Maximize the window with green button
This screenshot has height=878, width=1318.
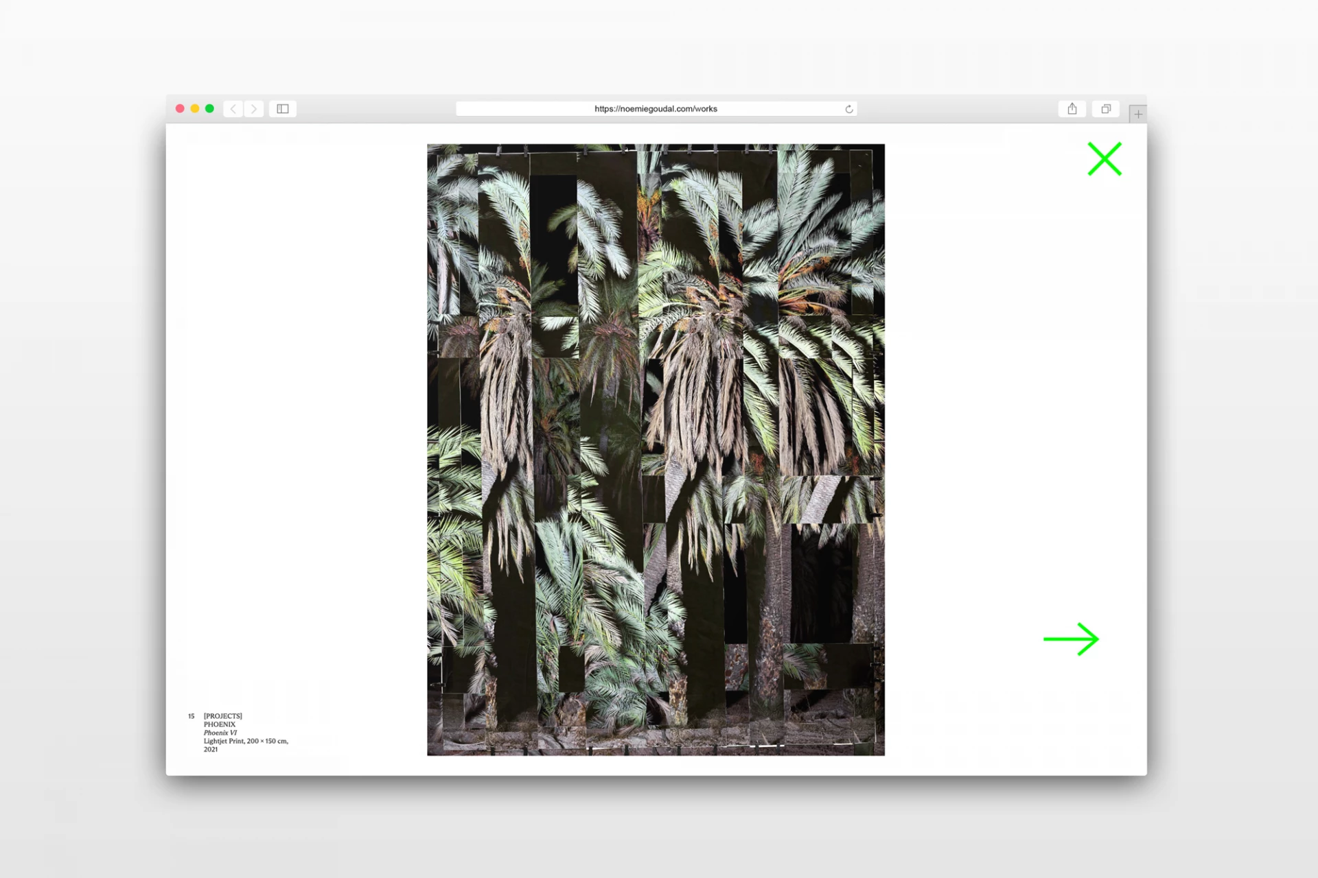(210, 108)
